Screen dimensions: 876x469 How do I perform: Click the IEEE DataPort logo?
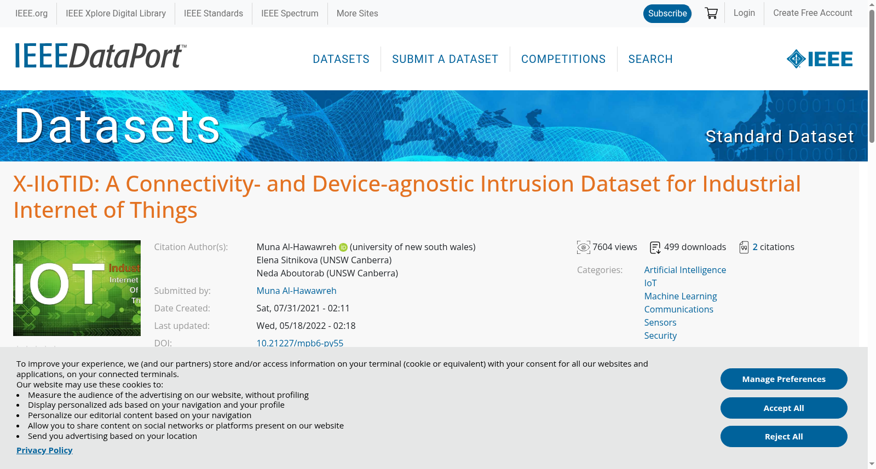100,56
